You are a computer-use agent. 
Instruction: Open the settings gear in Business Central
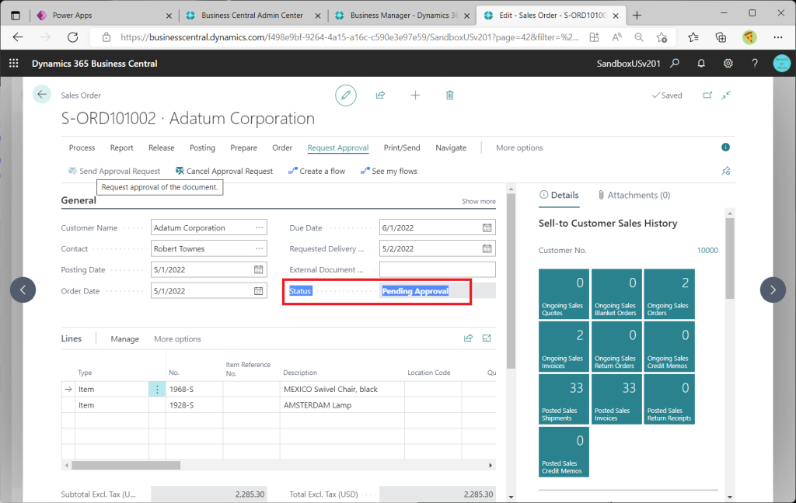[x=728, y=64]
